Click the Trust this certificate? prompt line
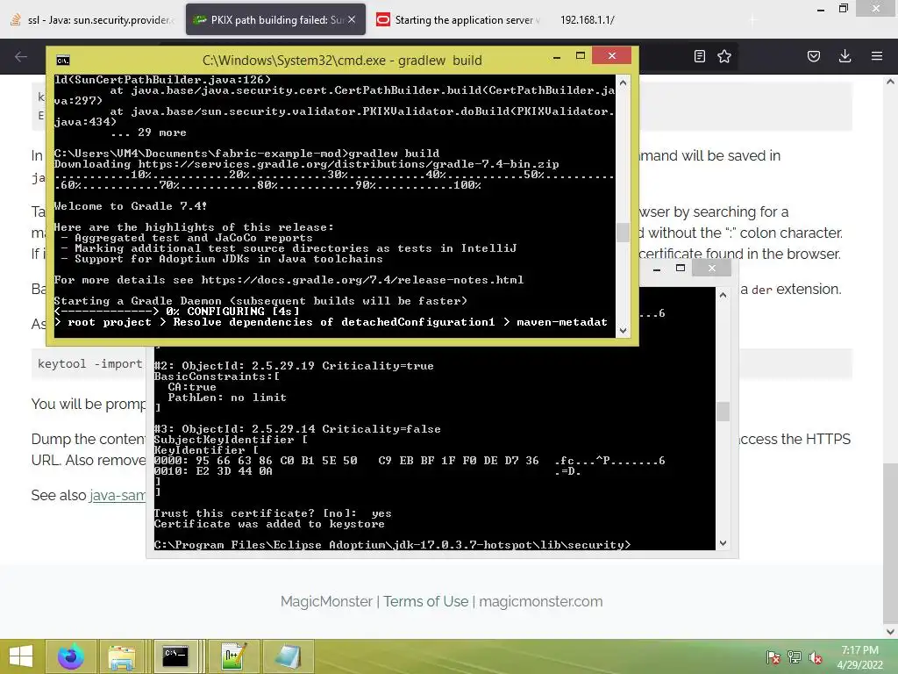898x674 pixels. pyautogui.click(x=273, y=513)
